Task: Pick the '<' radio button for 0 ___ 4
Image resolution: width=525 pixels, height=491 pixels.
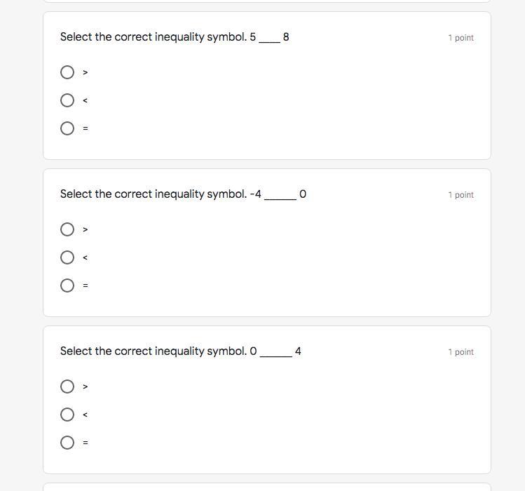Action: (67, 415)
